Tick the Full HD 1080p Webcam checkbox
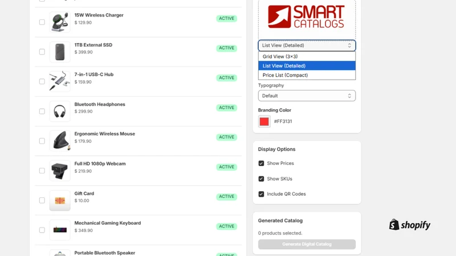 (42, 171)
